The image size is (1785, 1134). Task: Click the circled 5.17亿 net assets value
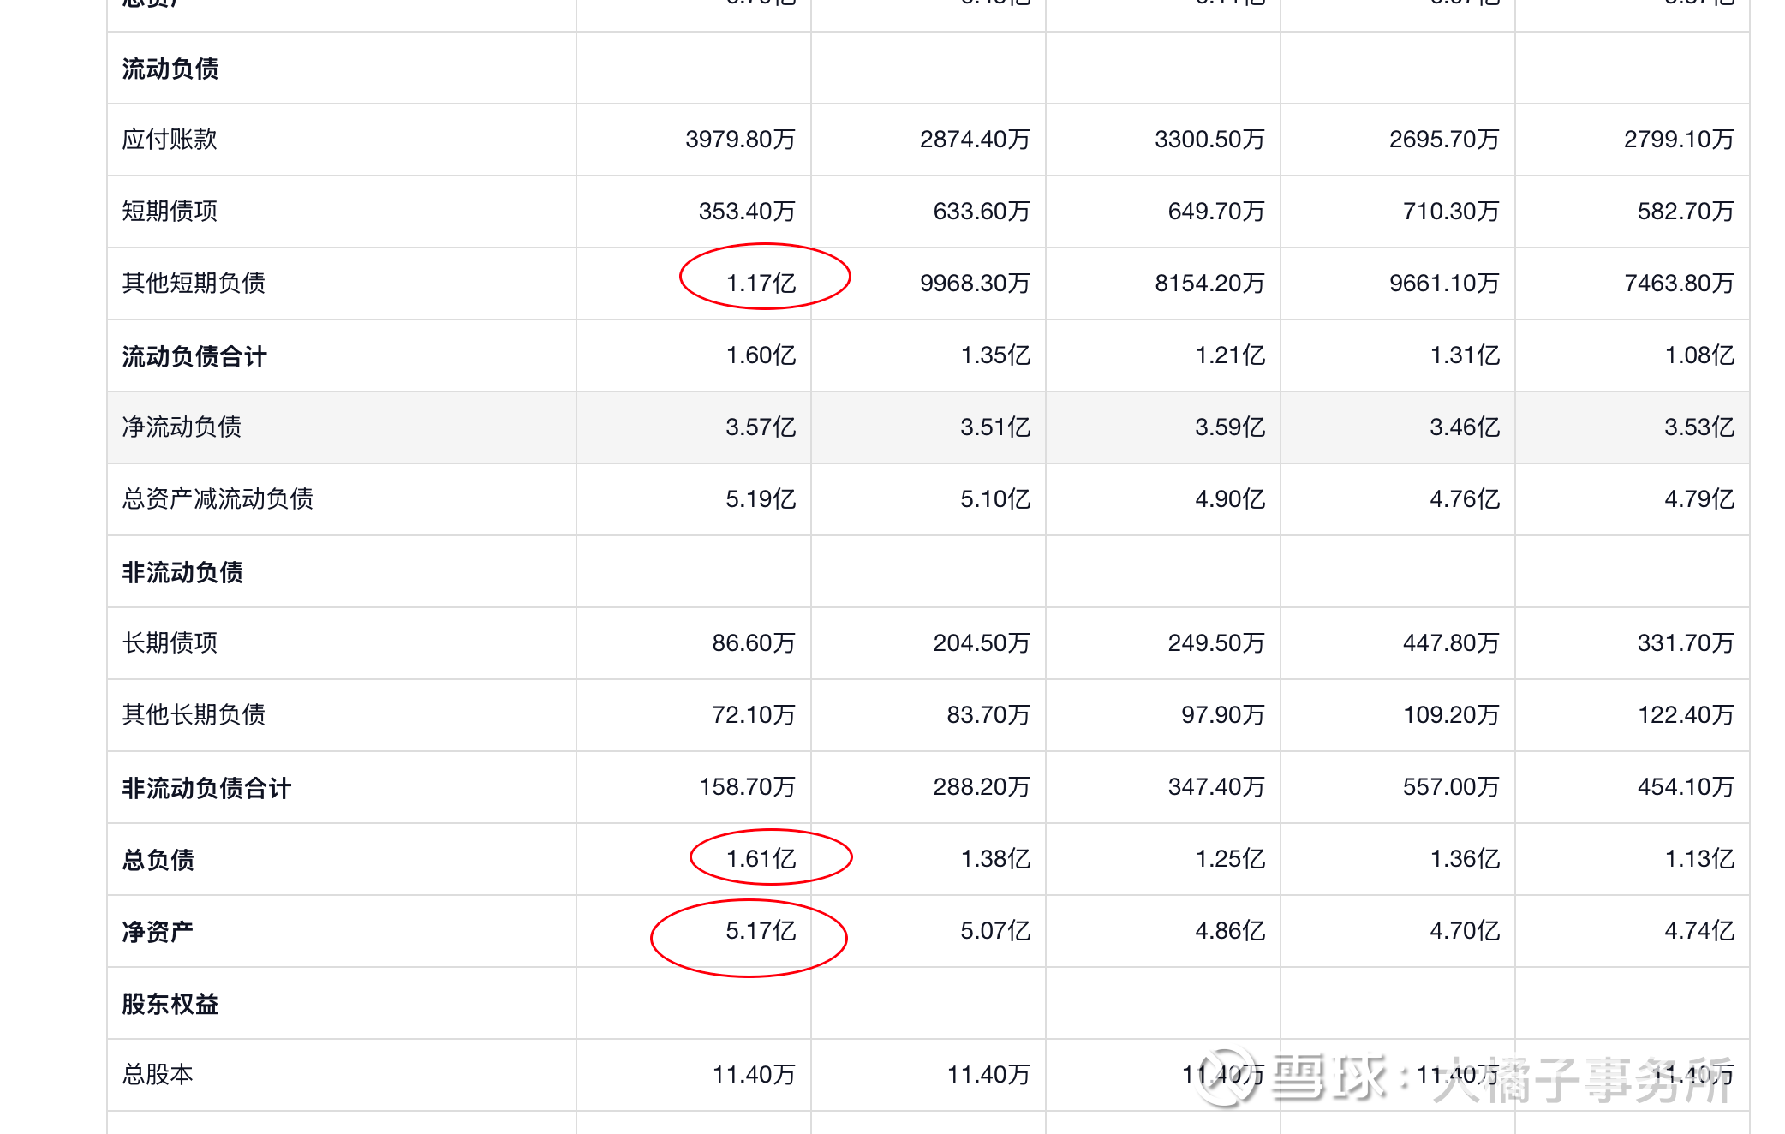point(761,930)
